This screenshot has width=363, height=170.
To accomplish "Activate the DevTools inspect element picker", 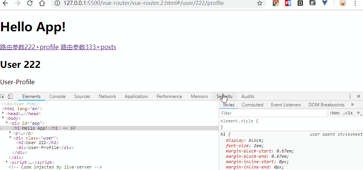I will [2, 96].
